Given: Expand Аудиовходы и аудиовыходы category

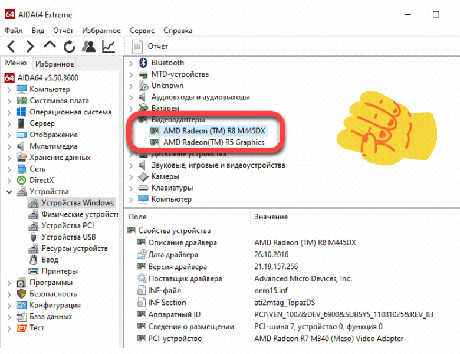Looking at the screenshot, I should coord(131,97).
